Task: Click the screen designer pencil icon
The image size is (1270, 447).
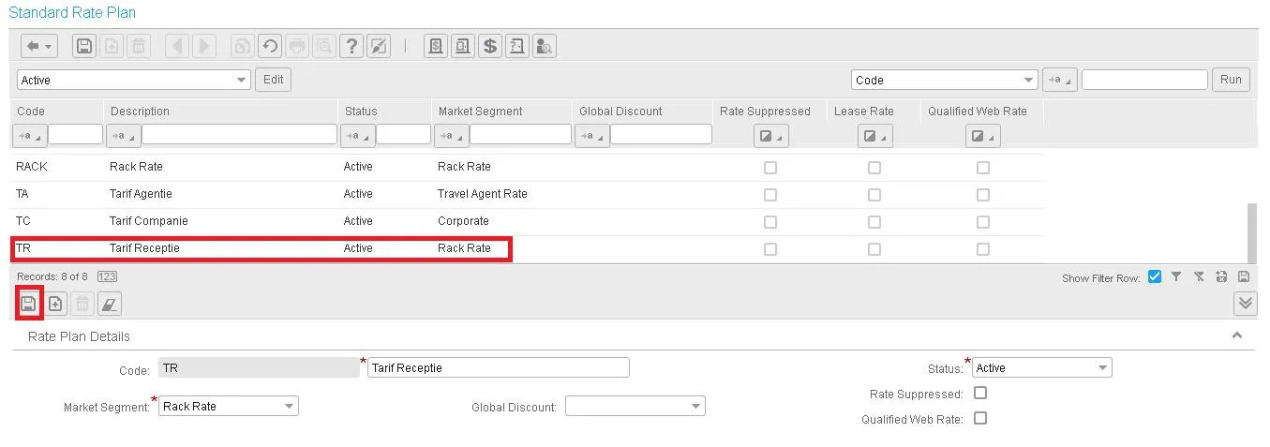Action: click(378, 46)
